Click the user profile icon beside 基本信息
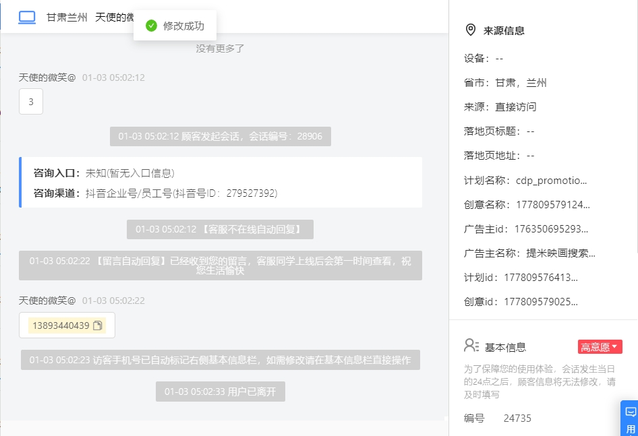 pos(471,346)
